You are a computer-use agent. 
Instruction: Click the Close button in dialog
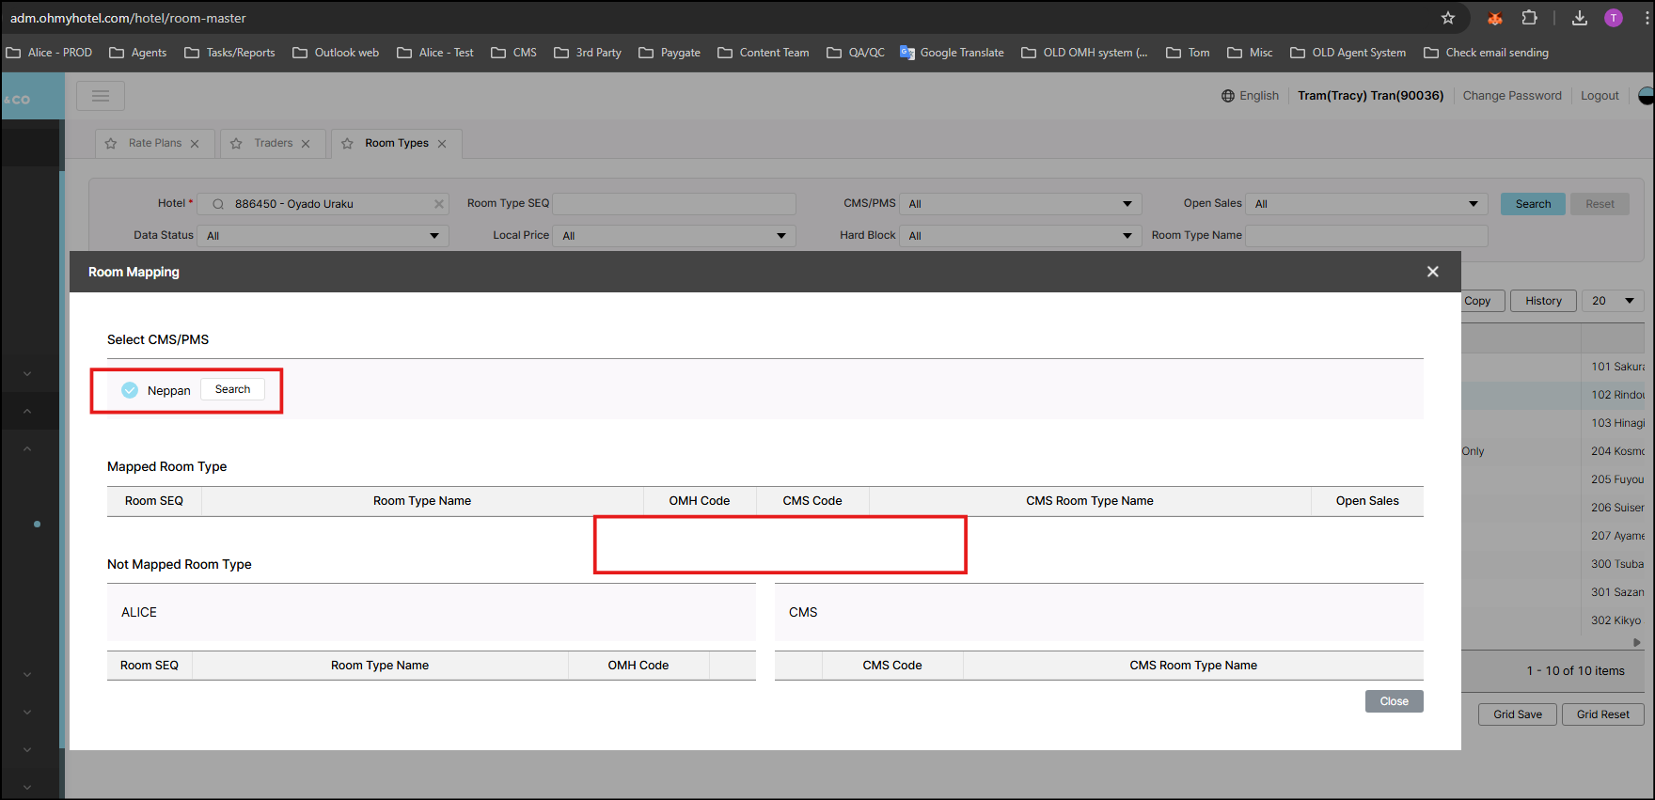1394,701
